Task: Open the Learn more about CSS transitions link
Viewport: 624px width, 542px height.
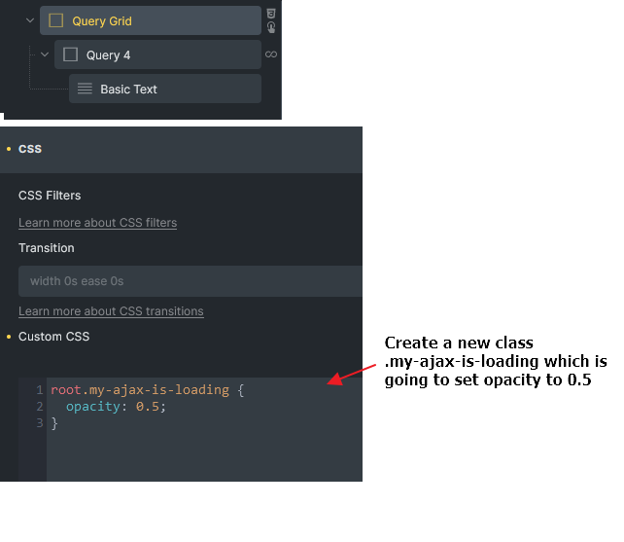Action: click(x=111, y=311)
